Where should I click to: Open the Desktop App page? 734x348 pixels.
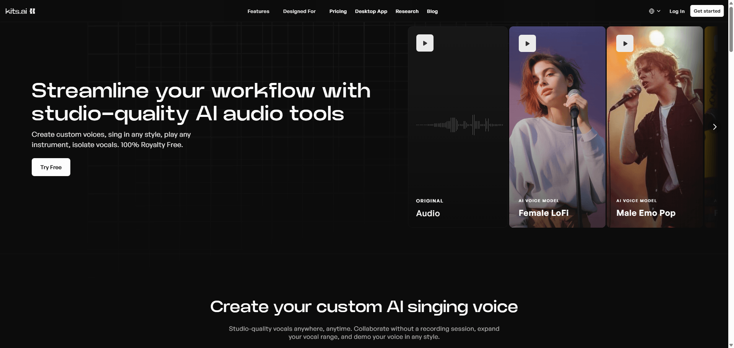(371, 11)
